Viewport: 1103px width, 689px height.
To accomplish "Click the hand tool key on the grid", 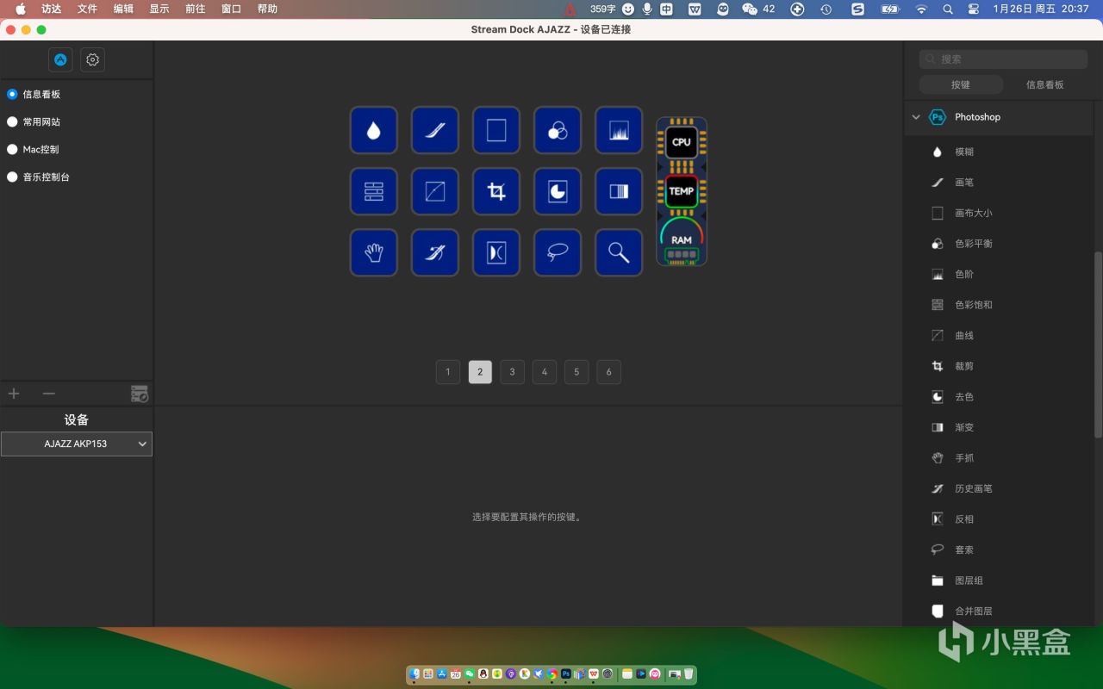I will [x=373, y=252].
